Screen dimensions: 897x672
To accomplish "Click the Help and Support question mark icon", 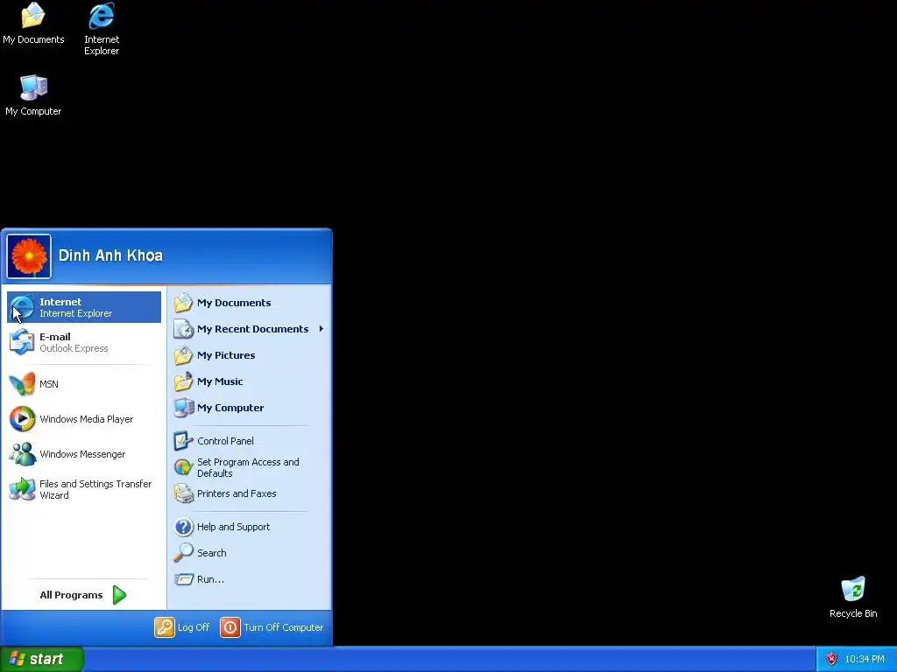I will click(x=184, y=527).
